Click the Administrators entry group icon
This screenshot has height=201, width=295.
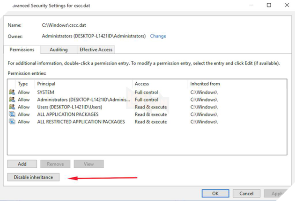pos(12,100)
